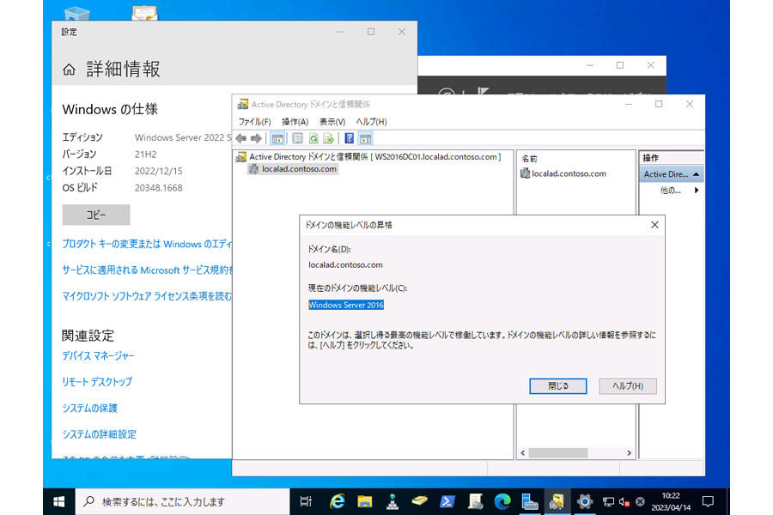Click the left arrow of the results pane scrollbar
773x515 pixels.
(523, 453)
